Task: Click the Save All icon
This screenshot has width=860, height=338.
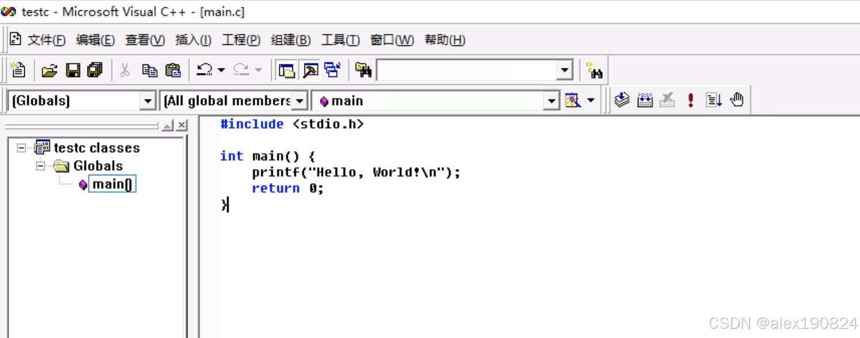Action: coord(94,70)
